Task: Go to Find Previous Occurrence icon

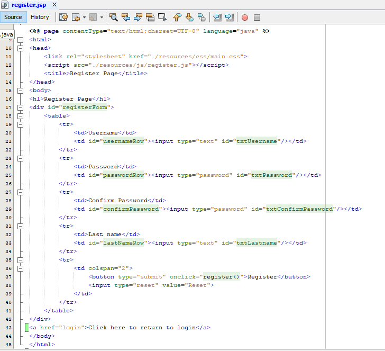Action: pos(126,17)
